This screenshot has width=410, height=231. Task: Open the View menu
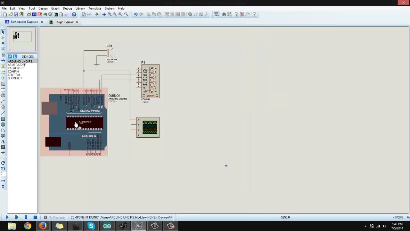point(22,8)
